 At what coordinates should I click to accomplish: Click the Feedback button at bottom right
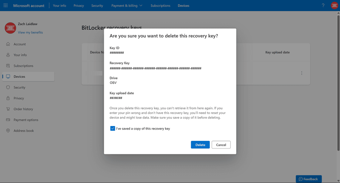coord(308,179)
